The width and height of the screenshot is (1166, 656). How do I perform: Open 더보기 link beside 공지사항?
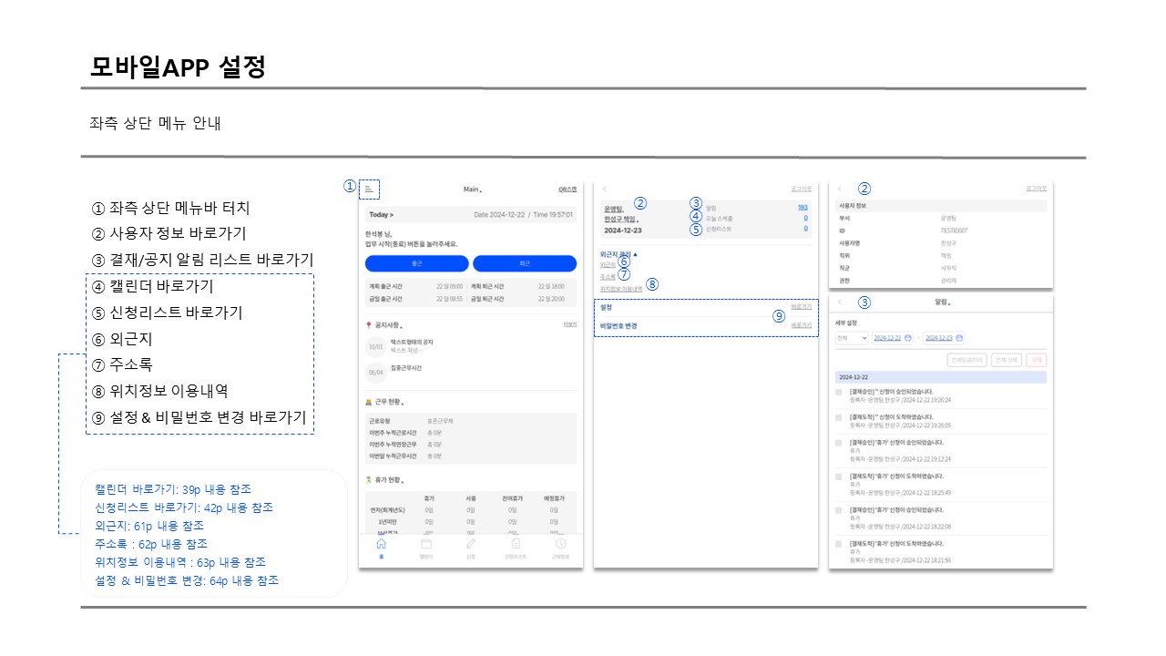pyautogui.click(x=570, y=324)
